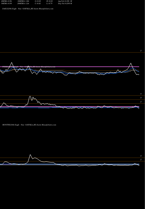
Task: Click the high price H: 0.83
Action: point(49,1)
